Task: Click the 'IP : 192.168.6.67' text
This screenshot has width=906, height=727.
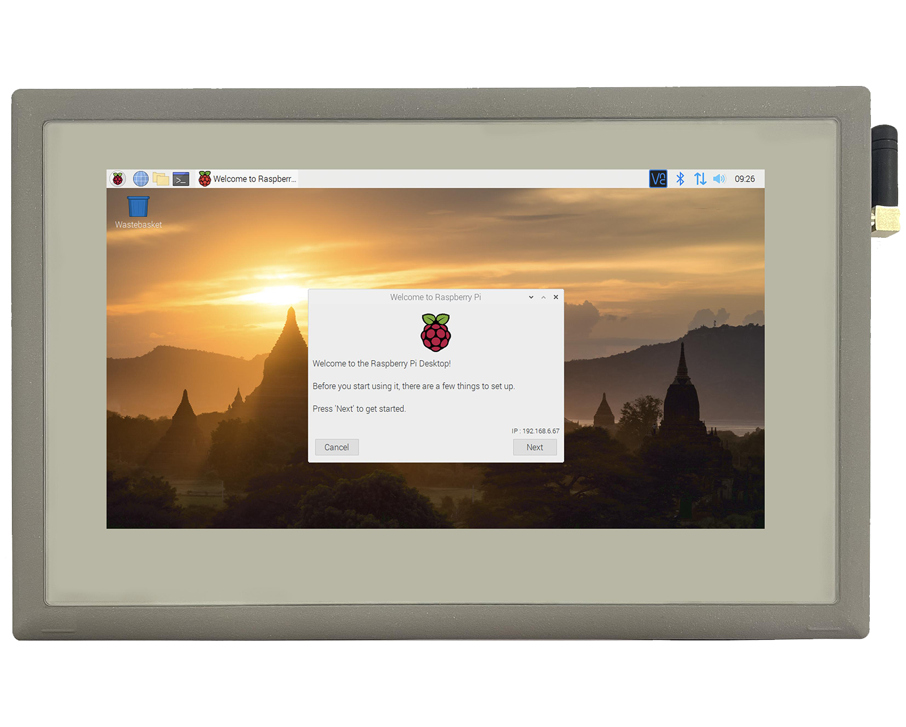Action: tap(535, 431)
